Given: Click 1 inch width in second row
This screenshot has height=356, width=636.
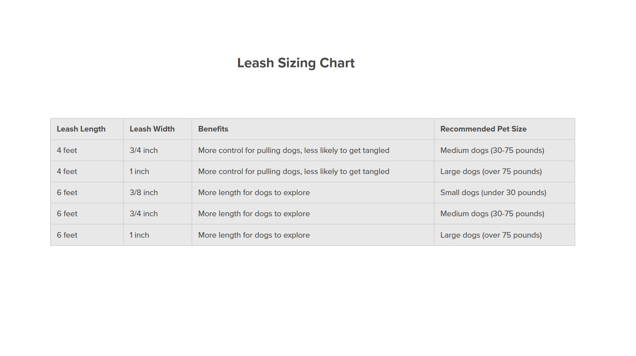Looking at the screenshot, I should point(139,171).
